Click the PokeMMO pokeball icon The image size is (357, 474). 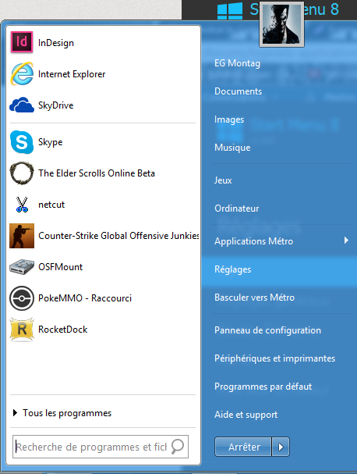point(22,298)
